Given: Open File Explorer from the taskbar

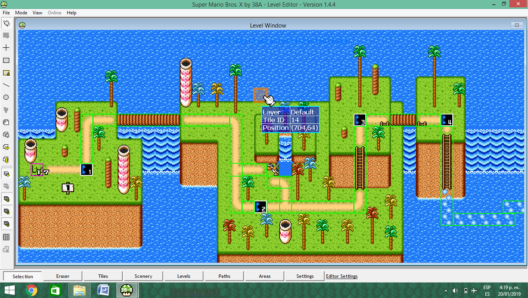Looking at the screenshot, I should coord(79,290).
